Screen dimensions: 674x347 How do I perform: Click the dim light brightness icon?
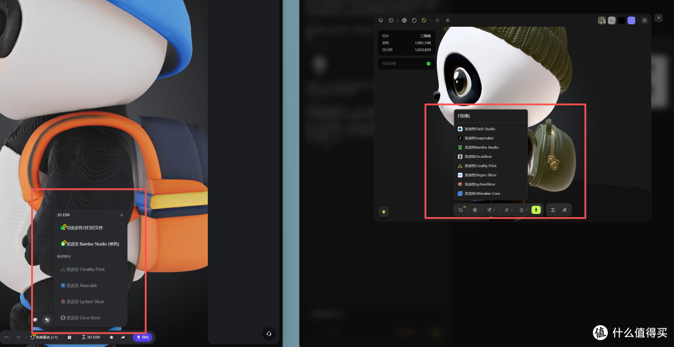point(437,20)
